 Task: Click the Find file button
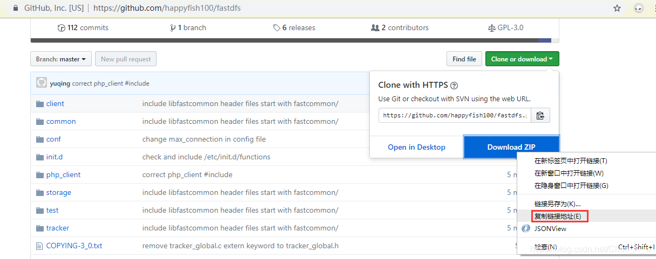point(464,59)
